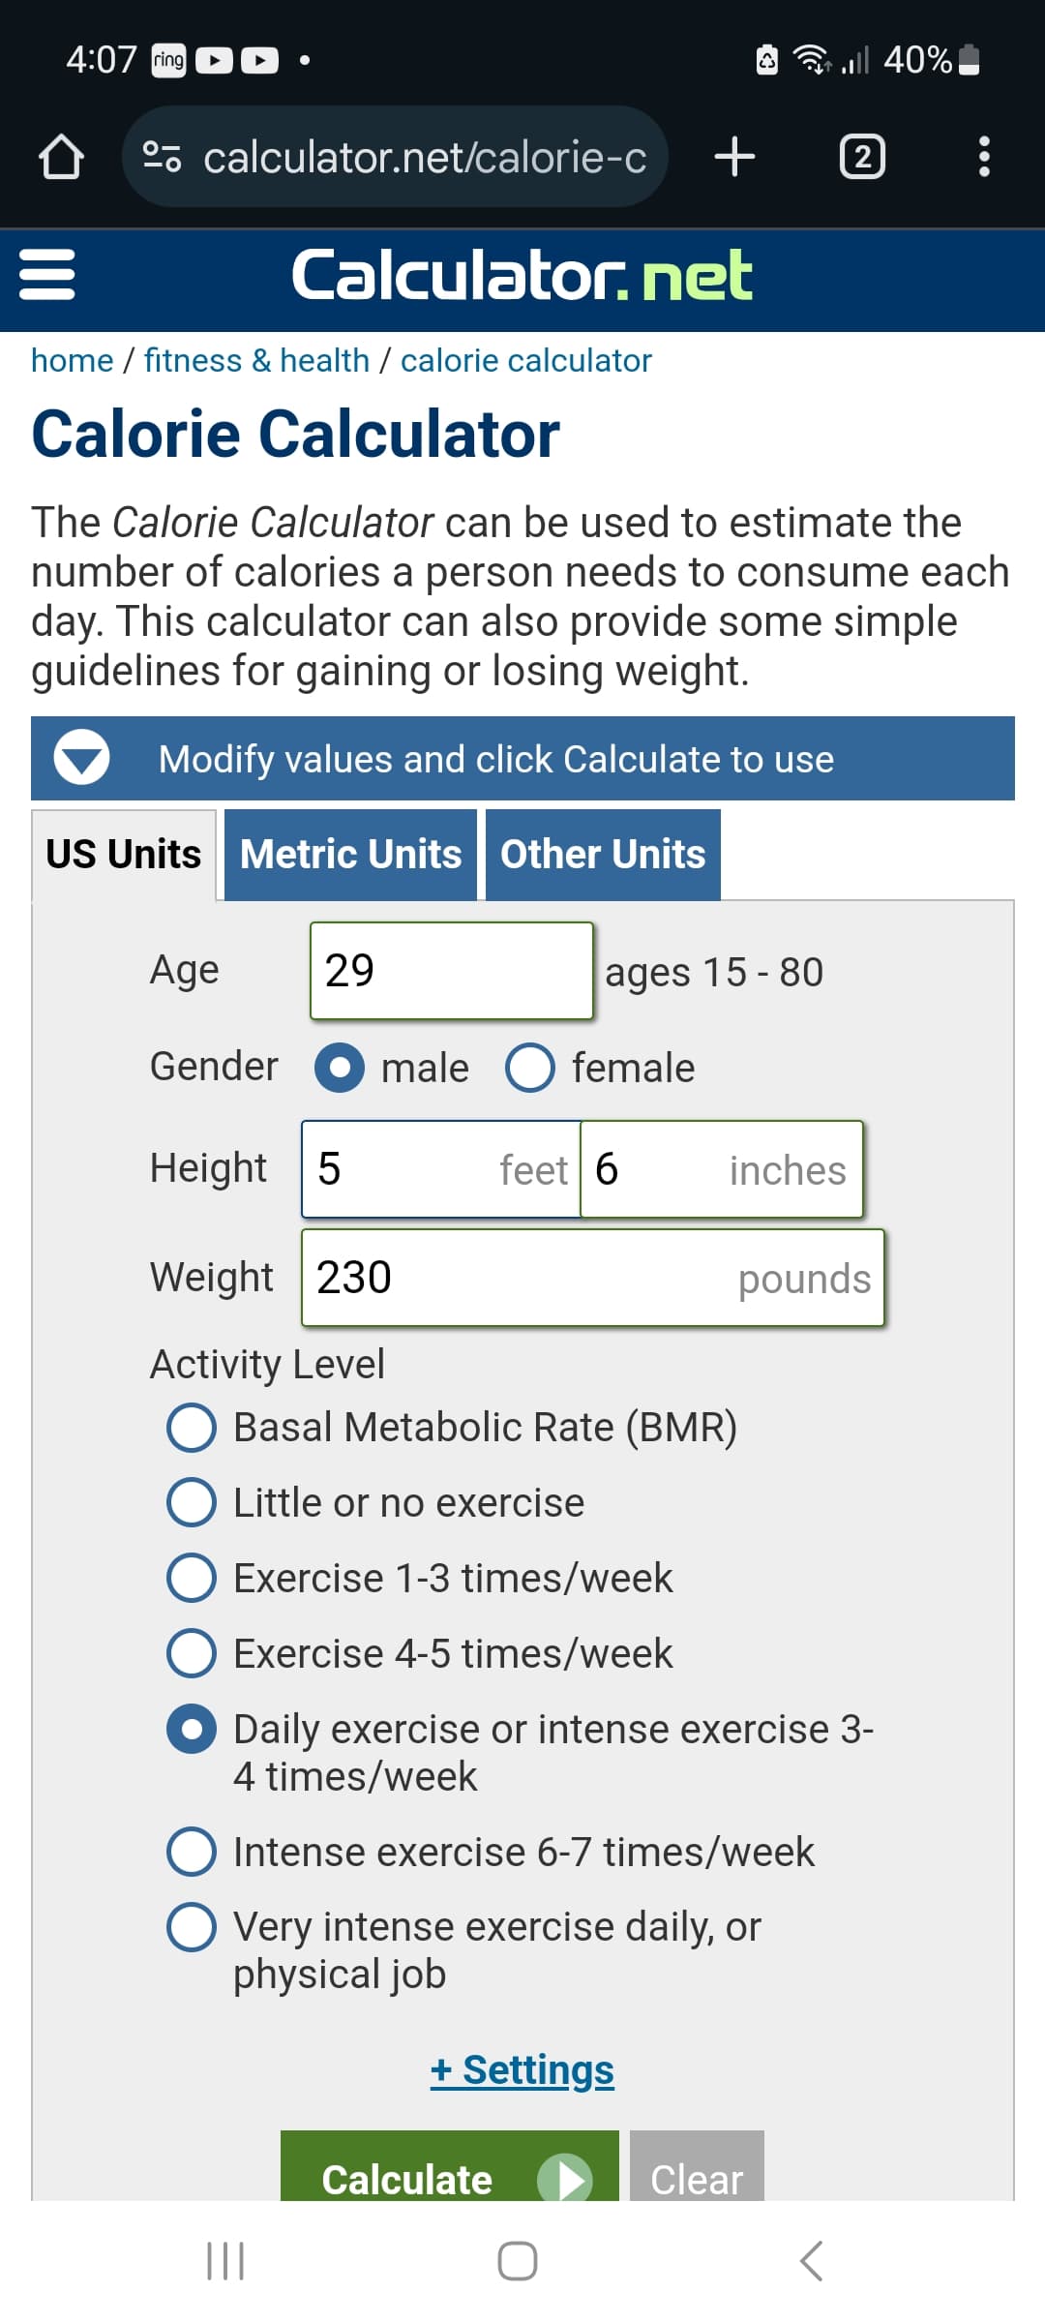Expand the + Settings section
Screen dimensions: 1045x2323
pos(522,2069)
